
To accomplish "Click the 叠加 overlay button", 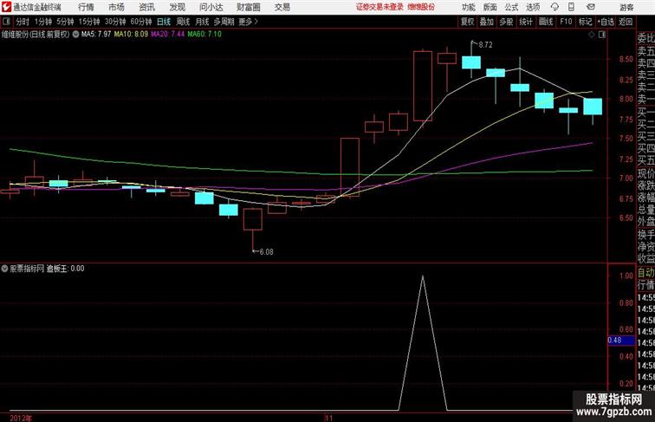I will click(487, 22).
